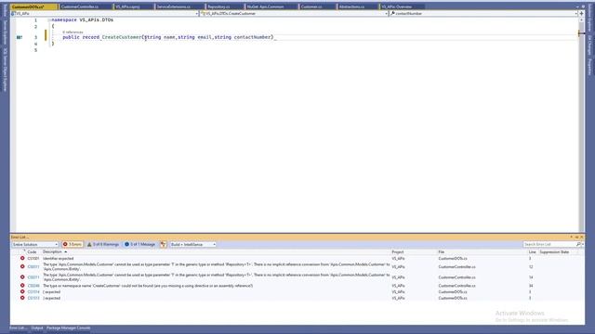The height and width of the screenshot is (334, 595).
Task: Close the Error List panel
Action: tap(582, 238)
